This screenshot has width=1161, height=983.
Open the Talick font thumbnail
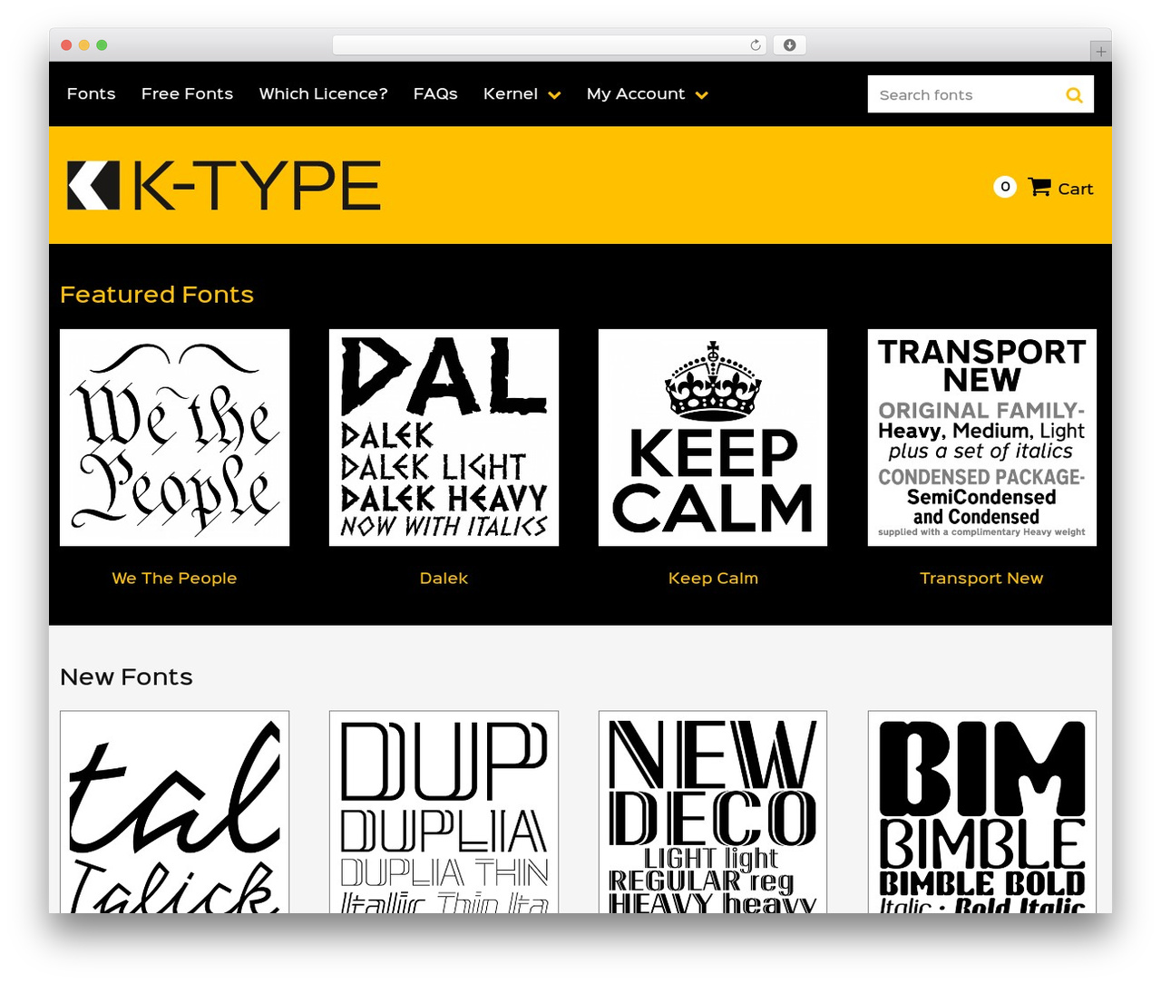click(x=174, y=812)
